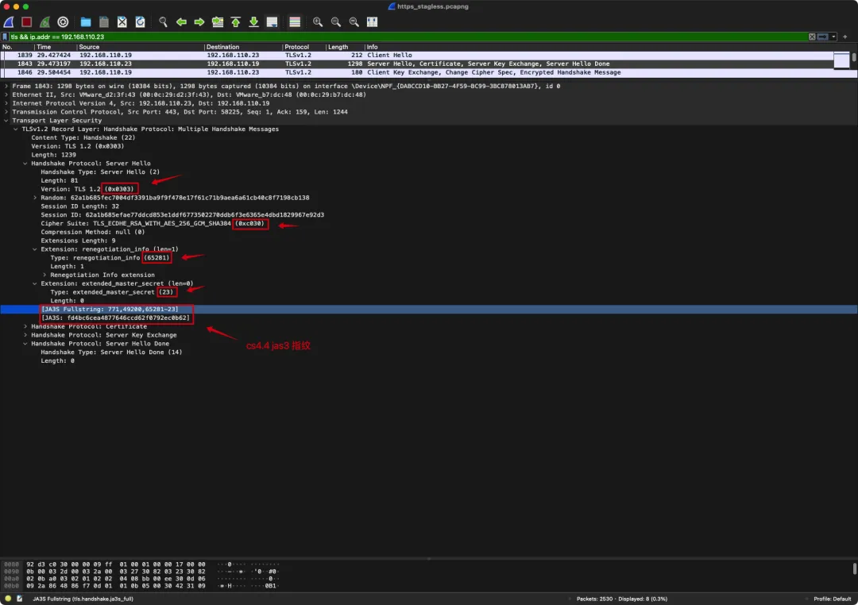This screenshot has height=605, width=858.
Task: Open recent display filter dropdown
Action: (x=833, y=37)
